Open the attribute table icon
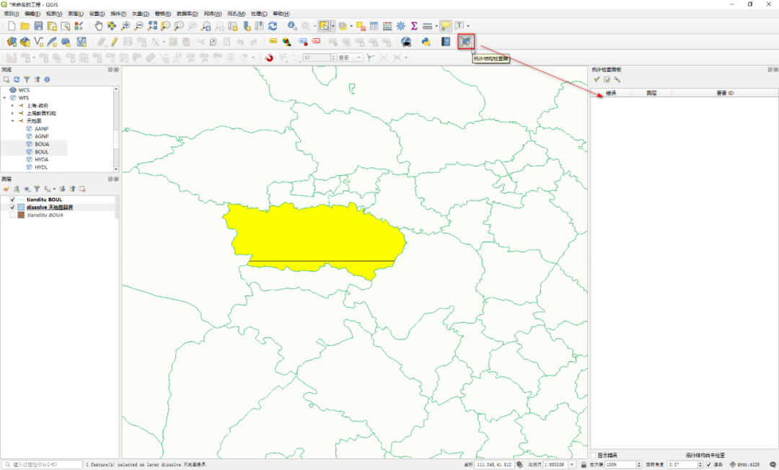This screenshot has height=470, width=779. coord(374,26)
